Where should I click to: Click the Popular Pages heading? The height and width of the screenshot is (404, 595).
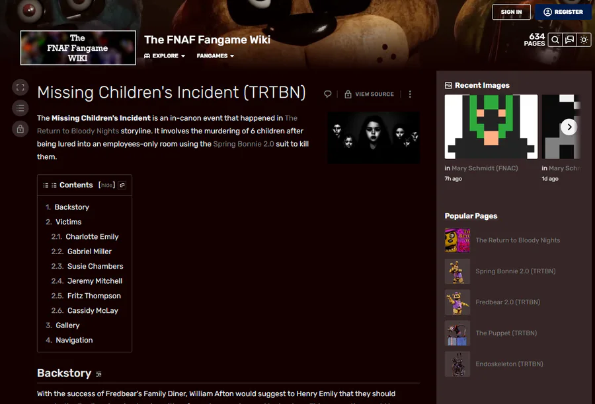pos(471,216)
